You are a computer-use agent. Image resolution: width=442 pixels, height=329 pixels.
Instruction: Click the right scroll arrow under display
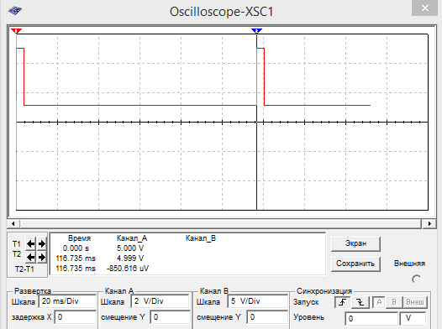(x=429, y=224)
